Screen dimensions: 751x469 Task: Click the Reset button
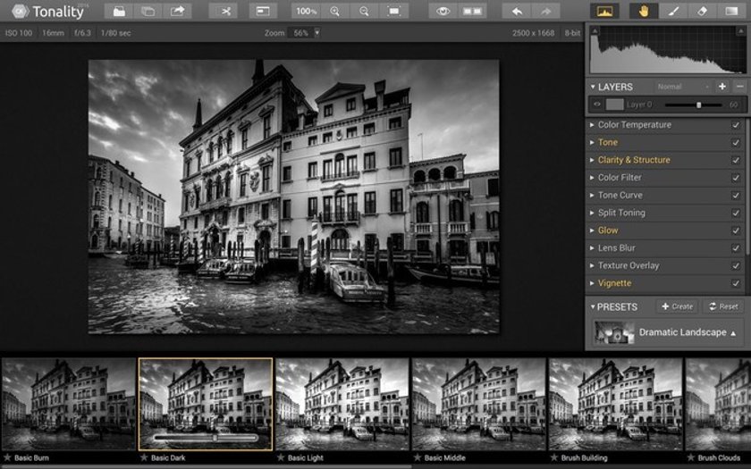(723, 306)
